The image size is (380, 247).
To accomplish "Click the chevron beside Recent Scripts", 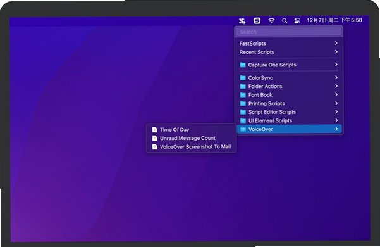I will 336,52.
